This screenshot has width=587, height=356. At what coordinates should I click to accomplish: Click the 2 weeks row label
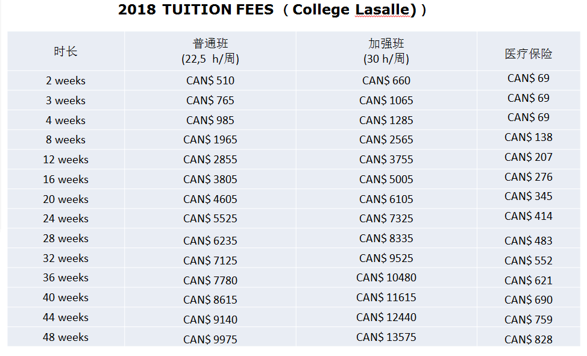pos(66,81)
